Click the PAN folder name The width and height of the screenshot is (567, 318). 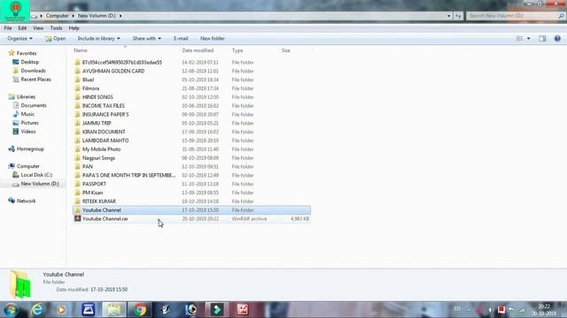pyautogui.click(x=88, y=167)
